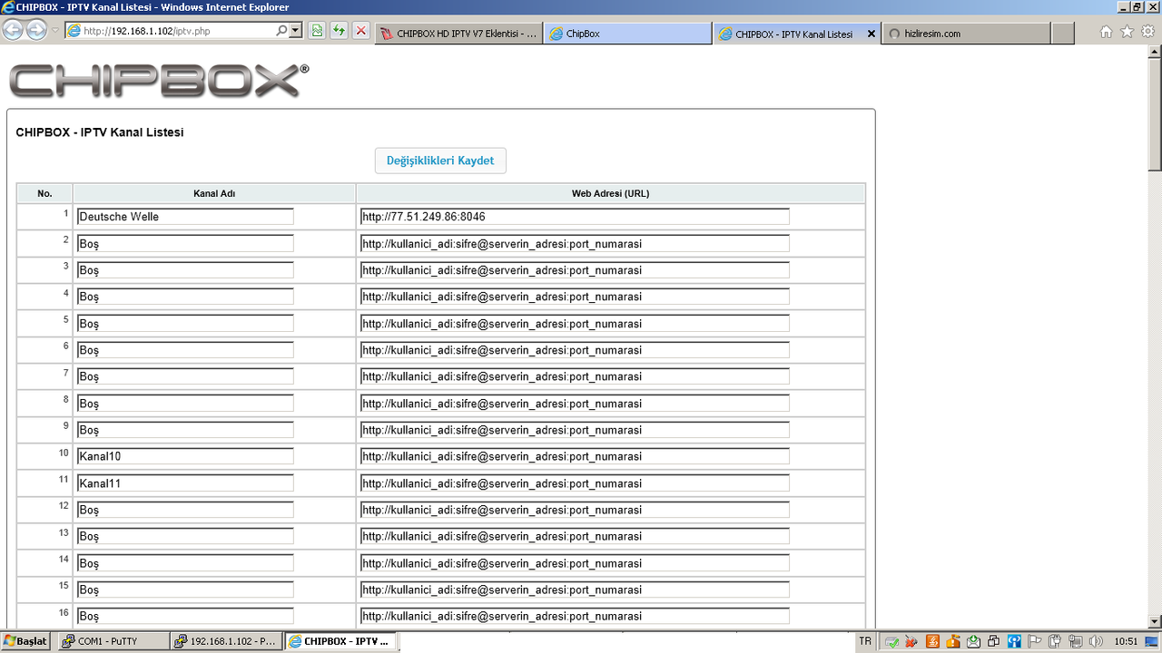
Task: Open the mail download tray icon
Action: point(973,642)
